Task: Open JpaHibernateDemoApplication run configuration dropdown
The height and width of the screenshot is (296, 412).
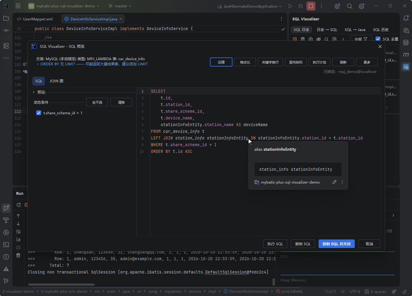Action: 249,6
